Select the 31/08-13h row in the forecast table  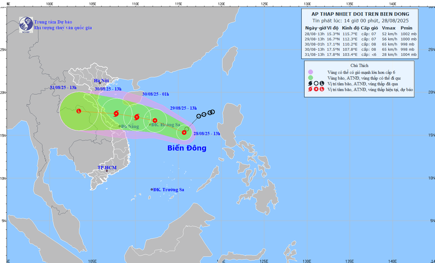360,55
